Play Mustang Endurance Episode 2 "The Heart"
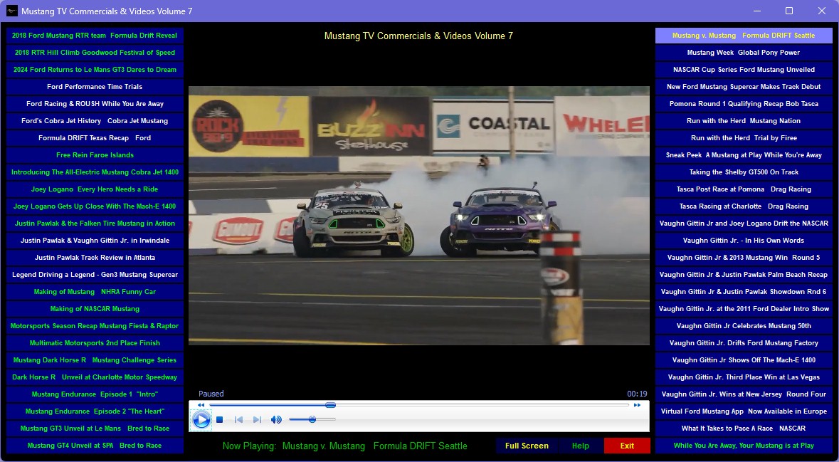Screen dimensions: 839x462 [x=95, y=411]
